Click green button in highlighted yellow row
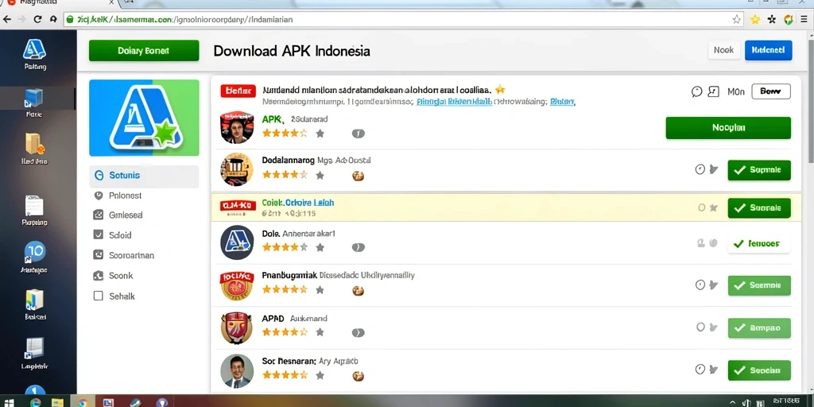 (x=759, y=207)
